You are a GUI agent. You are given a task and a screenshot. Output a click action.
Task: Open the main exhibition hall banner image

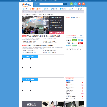35,25
